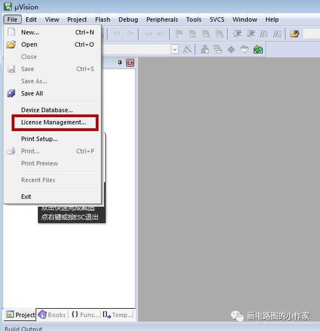The image size is (320, 331).
Task: Pin the Project panel with pushpin icon
Action: pos(120,63)
